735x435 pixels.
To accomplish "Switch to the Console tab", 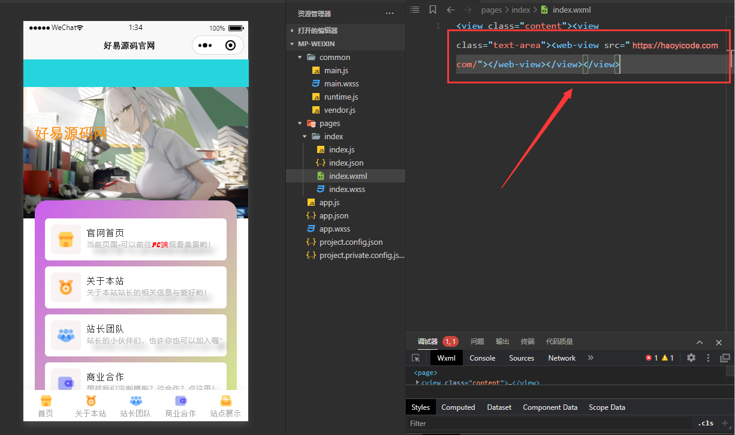I will point(482,358).
